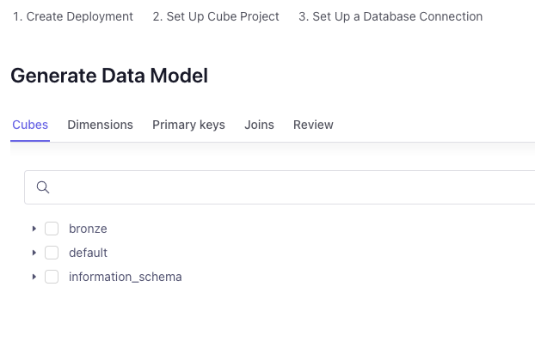The image size is (535, 360).
Task: Select the Cubes tab
Action: pyautogui.click(x=30, y=125)
